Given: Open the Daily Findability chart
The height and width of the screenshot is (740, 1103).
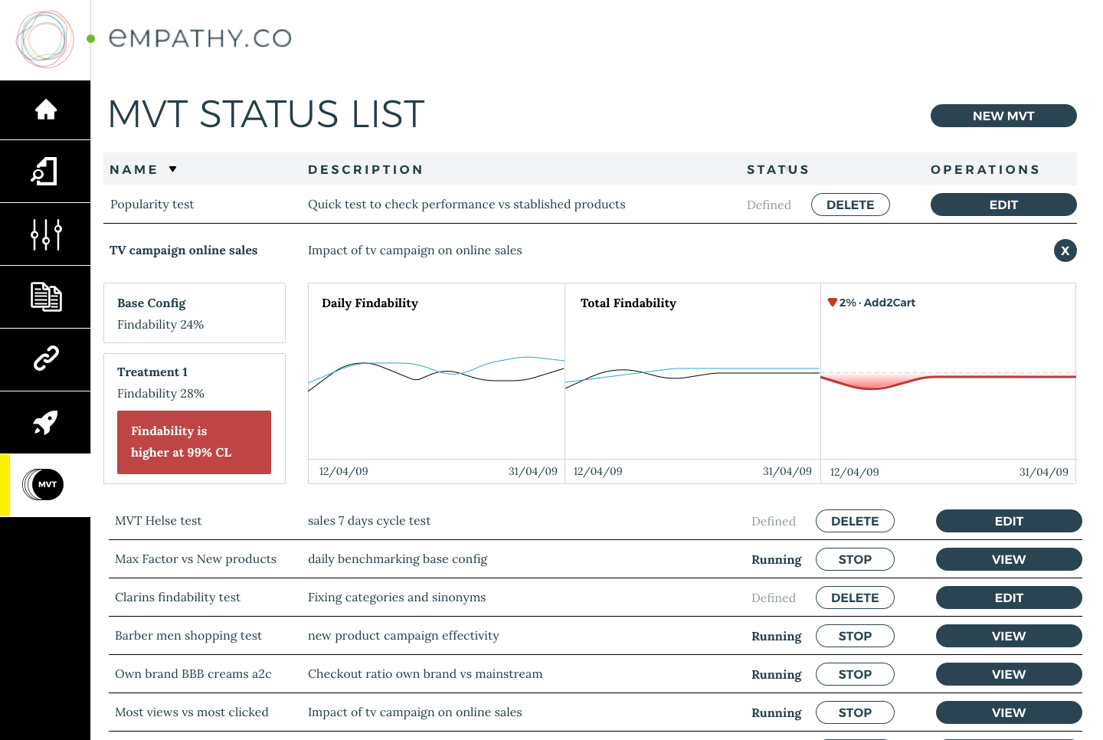Looking at the screenshot, I should coord(437,383).
